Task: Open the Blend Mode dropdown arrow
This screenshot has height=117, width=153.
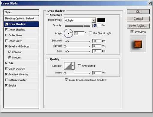Action: coord(94,20)
